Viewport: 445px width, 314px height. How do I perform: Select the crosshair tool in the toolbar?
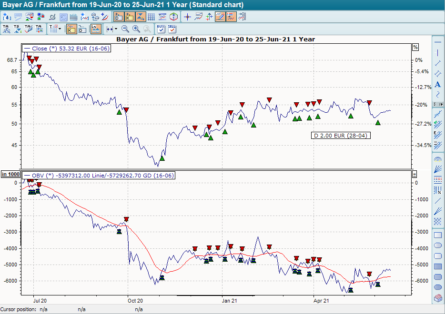[187, 16]
